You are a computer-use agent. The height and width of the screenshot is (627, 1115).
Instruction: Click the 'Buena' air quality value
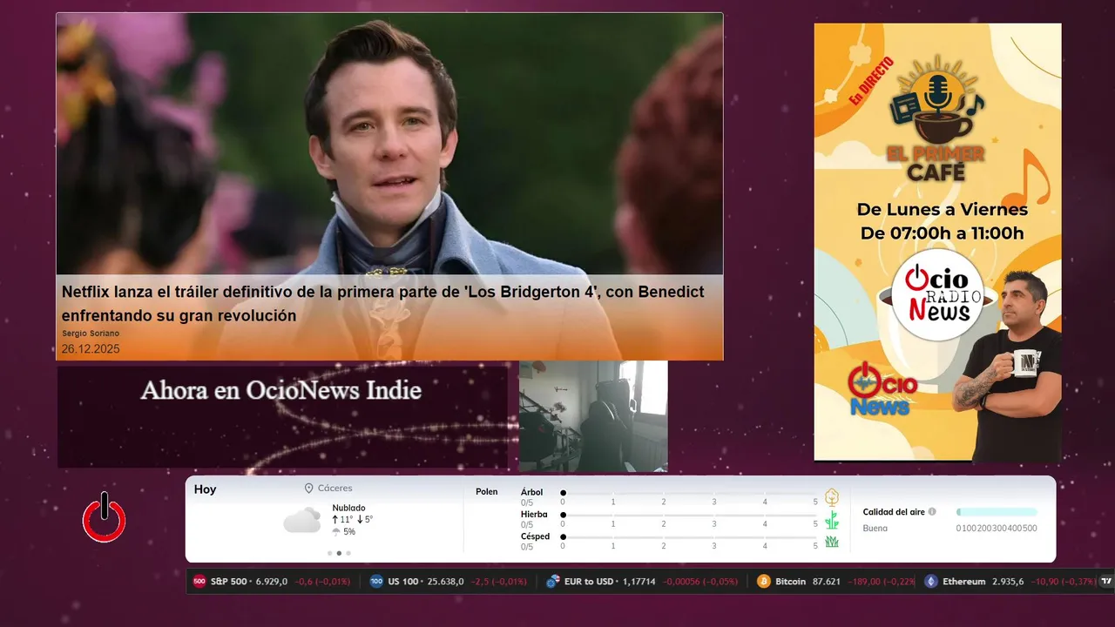pyautogui.click(x=875, y=528)
